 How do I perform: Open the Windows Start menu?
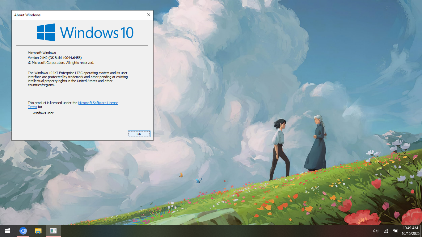[x=7, y=231]
